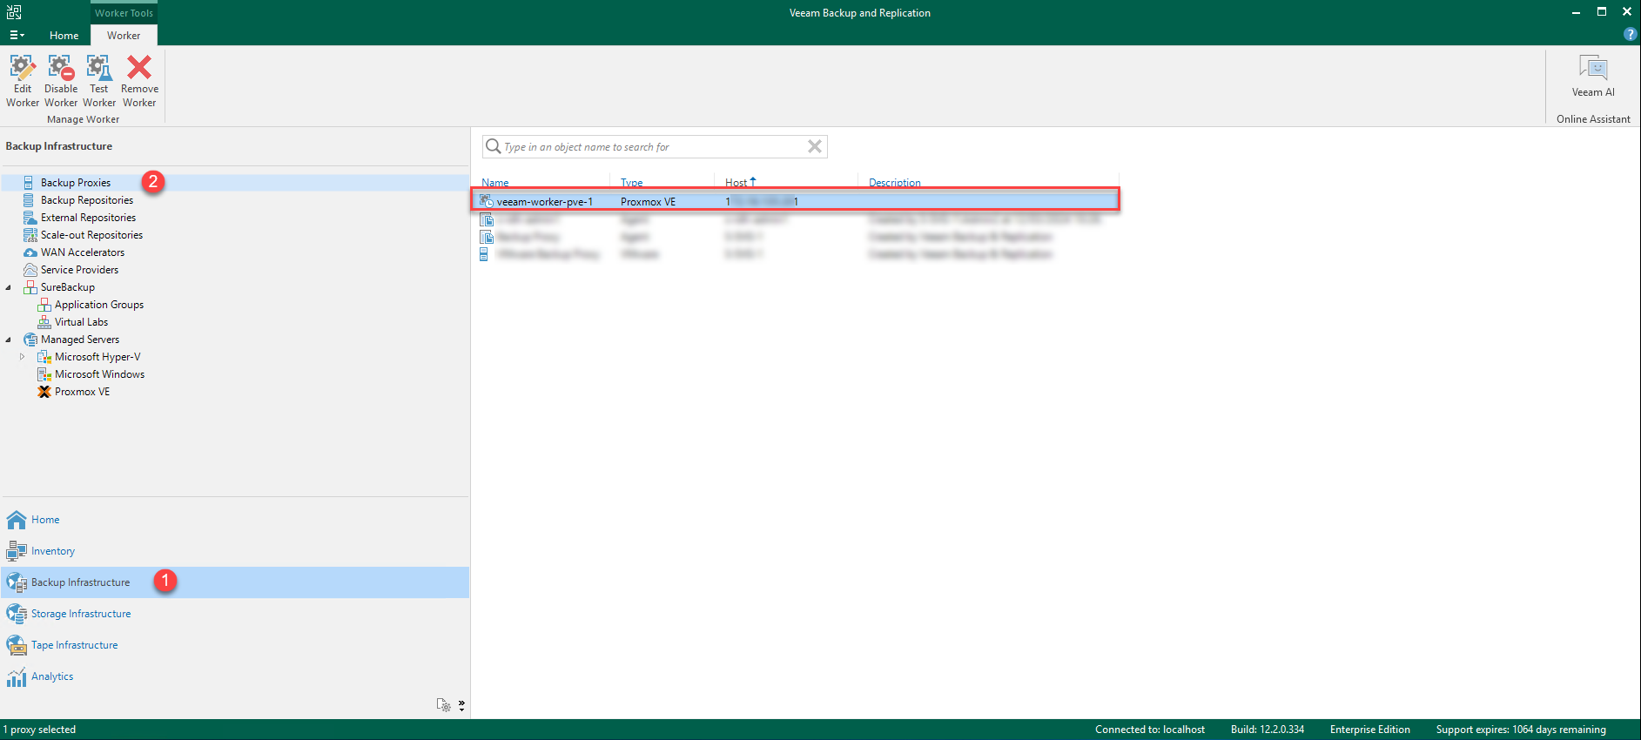
Task: Select Backup Proxies in the tree
Action: pyautogui.click(x=76, y=183)
